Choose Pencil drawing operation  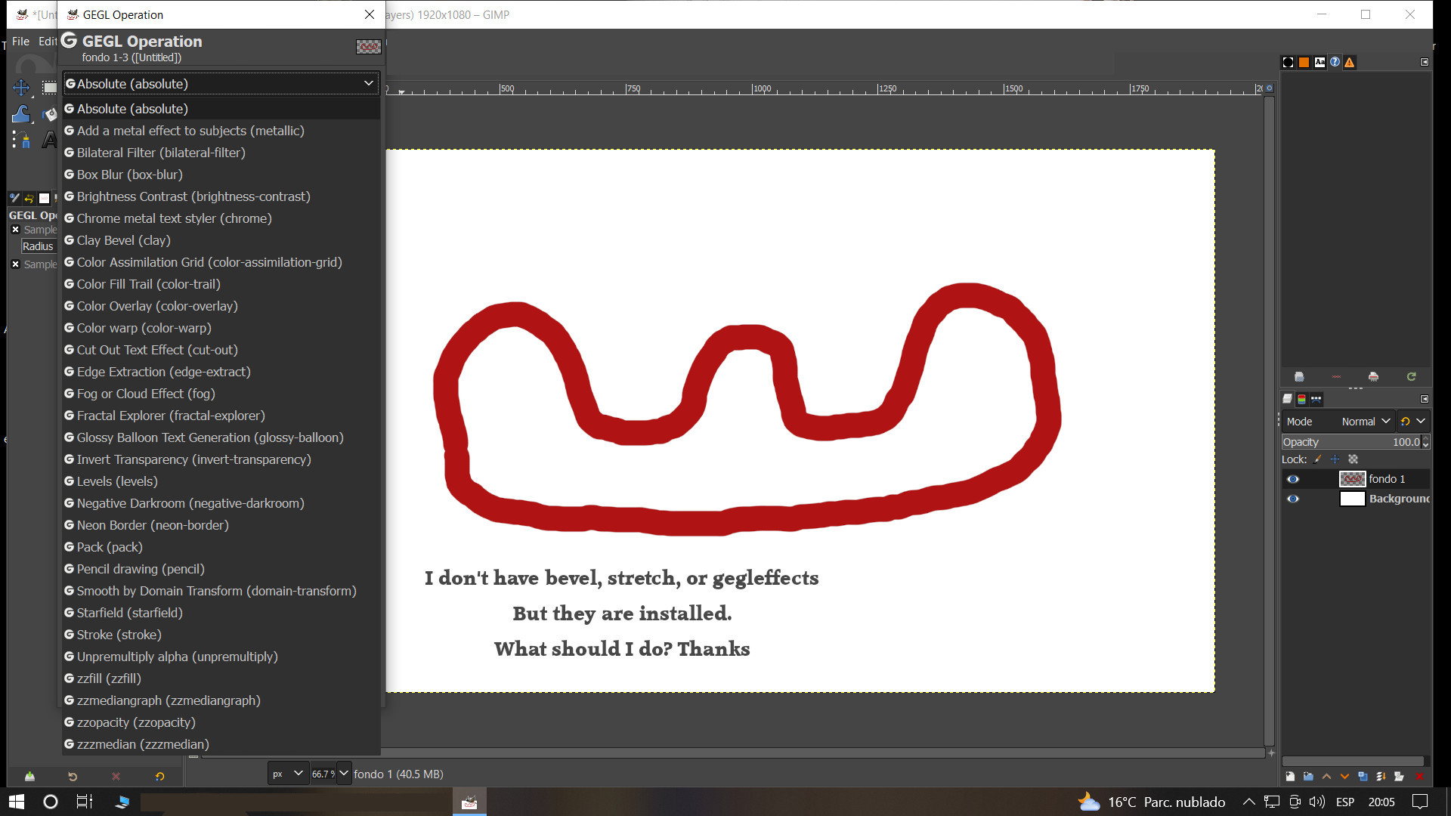click(221, 569)
